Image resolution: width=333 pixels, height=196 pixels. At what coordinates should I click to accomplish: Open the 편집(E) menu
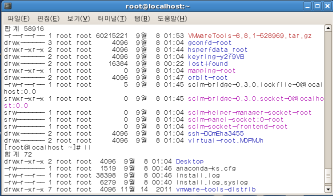(x=48, y=18)
